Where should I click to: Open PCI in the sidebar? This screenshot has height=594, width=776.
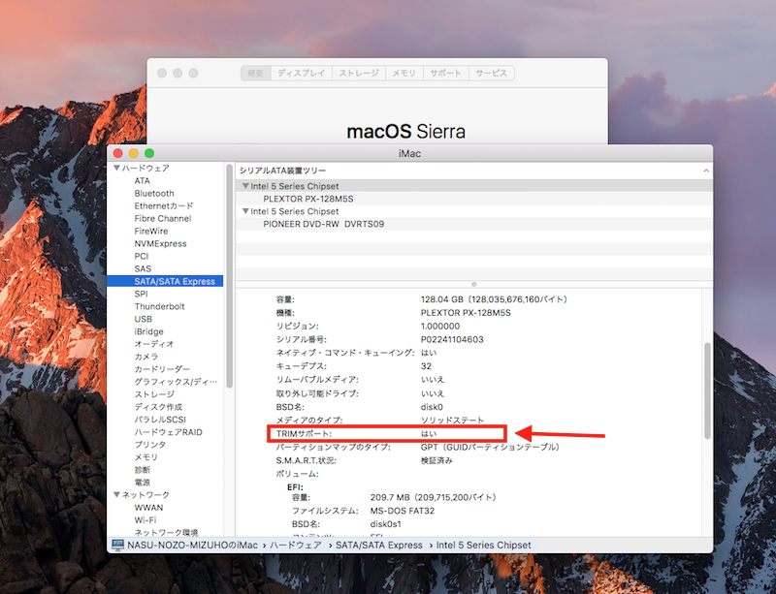141,256
